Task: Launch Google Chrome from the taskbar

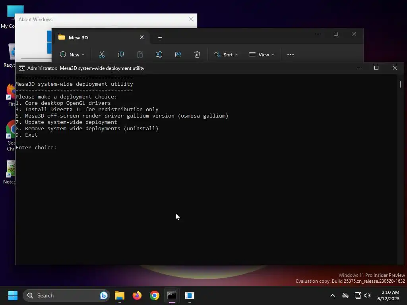Action: click(x=155, y=295)
